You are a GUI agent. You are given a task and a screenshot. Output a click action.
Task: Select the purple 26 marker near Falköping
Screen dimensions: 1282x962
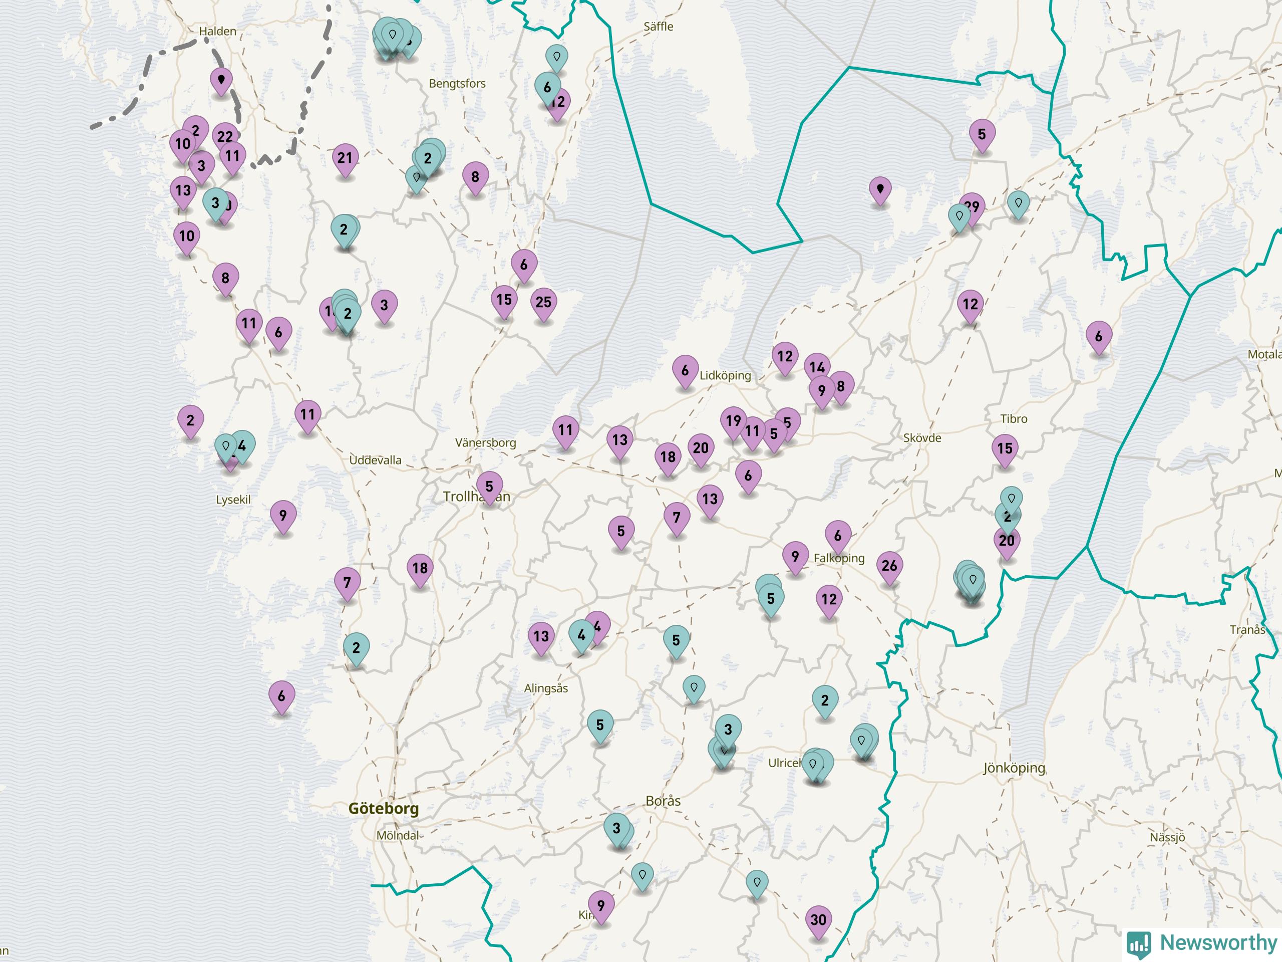pyautogui.click(x=889, y=565)
